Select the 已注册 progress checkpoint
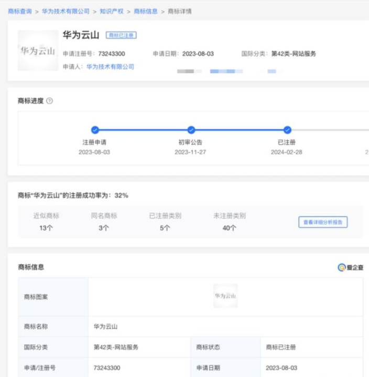 (x=287, y=130)
